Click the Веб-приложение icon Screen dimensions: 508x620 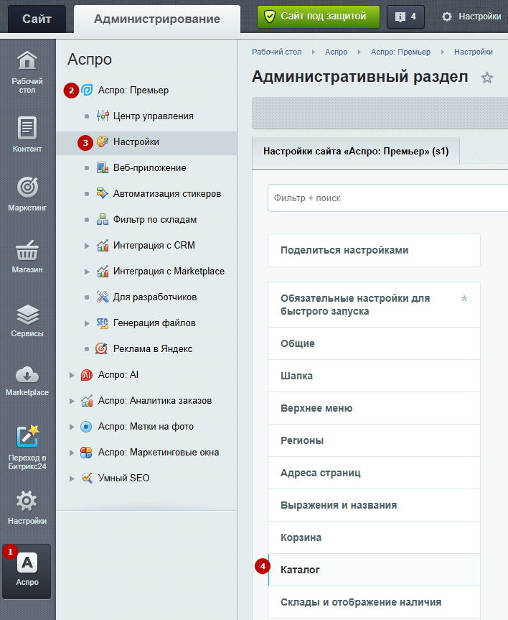tap(103, 167)
